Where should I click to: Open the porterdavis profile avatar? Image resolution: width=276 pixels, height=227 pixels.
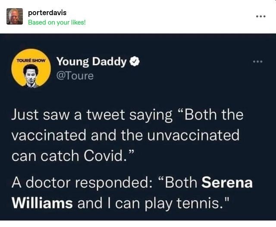coord(15,16)
